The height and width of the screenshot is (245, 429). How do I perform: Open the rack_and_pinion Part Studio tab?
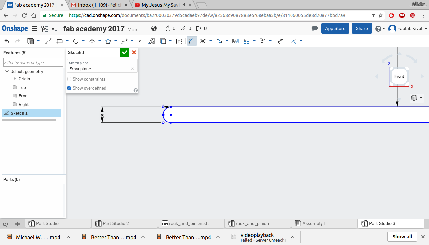click(258, 223)
